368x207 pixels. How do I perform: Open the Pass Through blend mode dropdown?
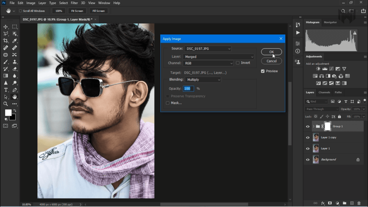(x=322, y=109)
